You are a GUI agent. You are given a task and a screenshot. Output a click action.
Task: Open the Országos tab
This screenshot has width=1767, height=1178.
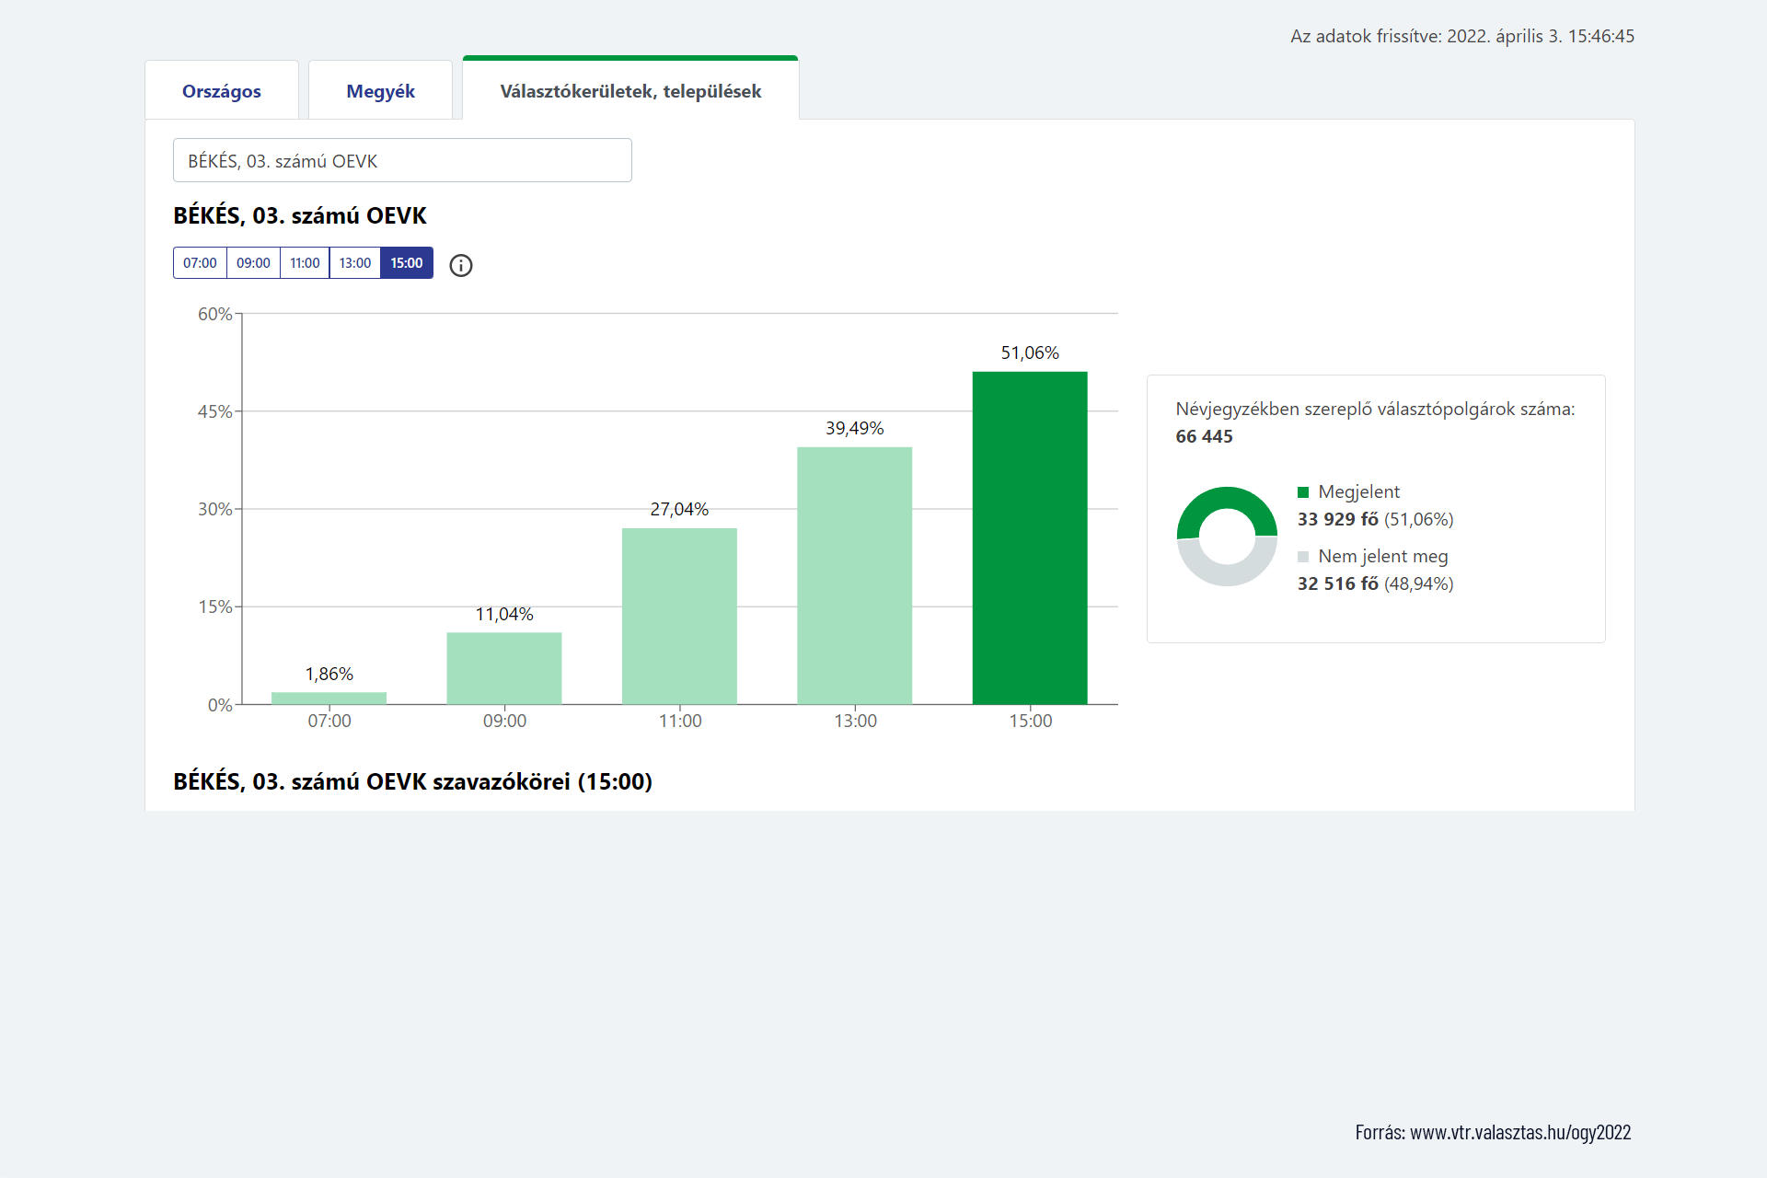(222, 91)
